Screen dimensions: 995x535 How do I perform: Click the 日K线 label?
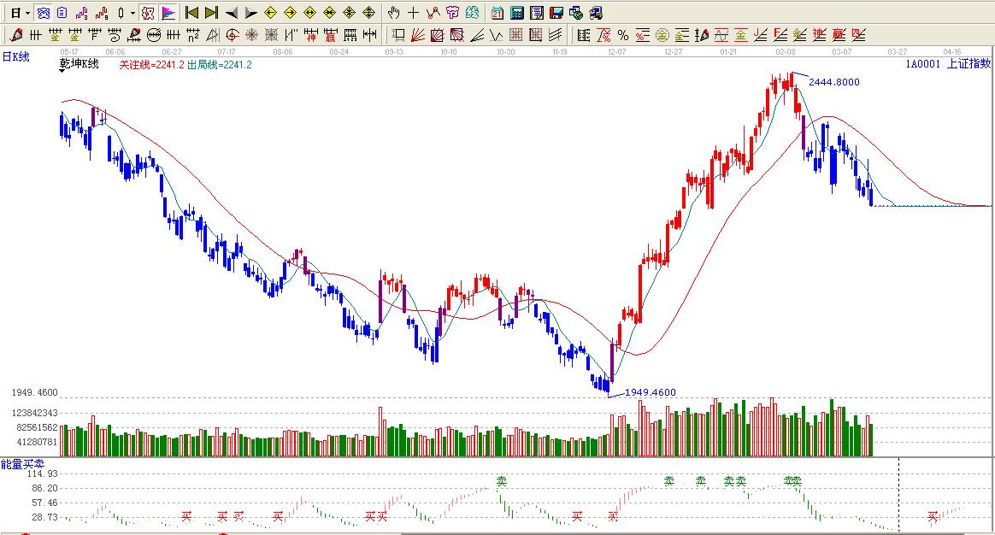tap(15, 56)
